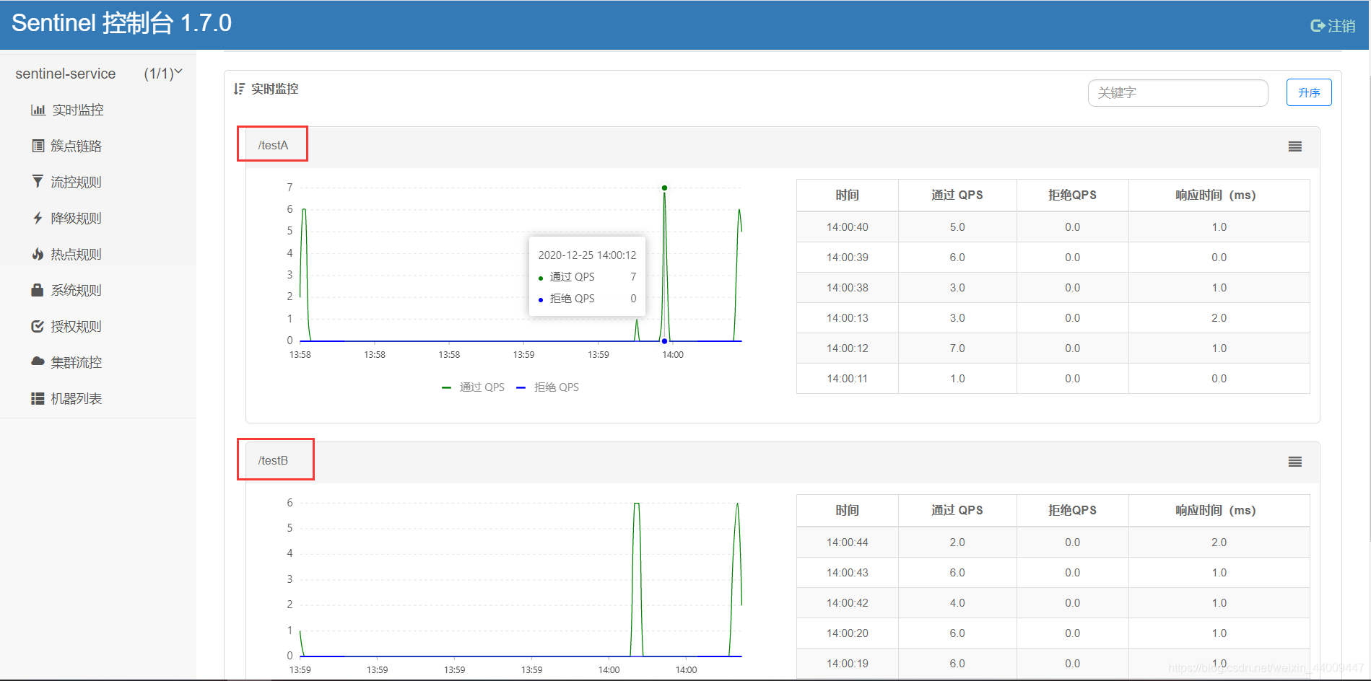
Task: Click 通过 QPS column header in /testA table
Action: [x=957, y=195]
